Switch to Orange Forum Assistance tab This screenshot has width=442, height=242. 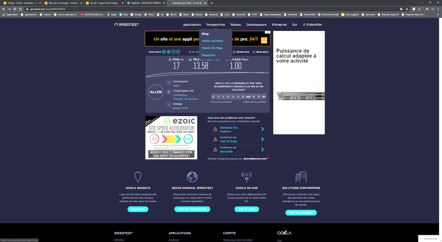pyautogui.click(x=22, y=3)
